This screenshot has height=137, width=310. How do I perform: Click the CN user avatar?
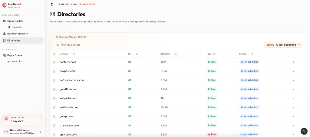(x=6, y=132)
